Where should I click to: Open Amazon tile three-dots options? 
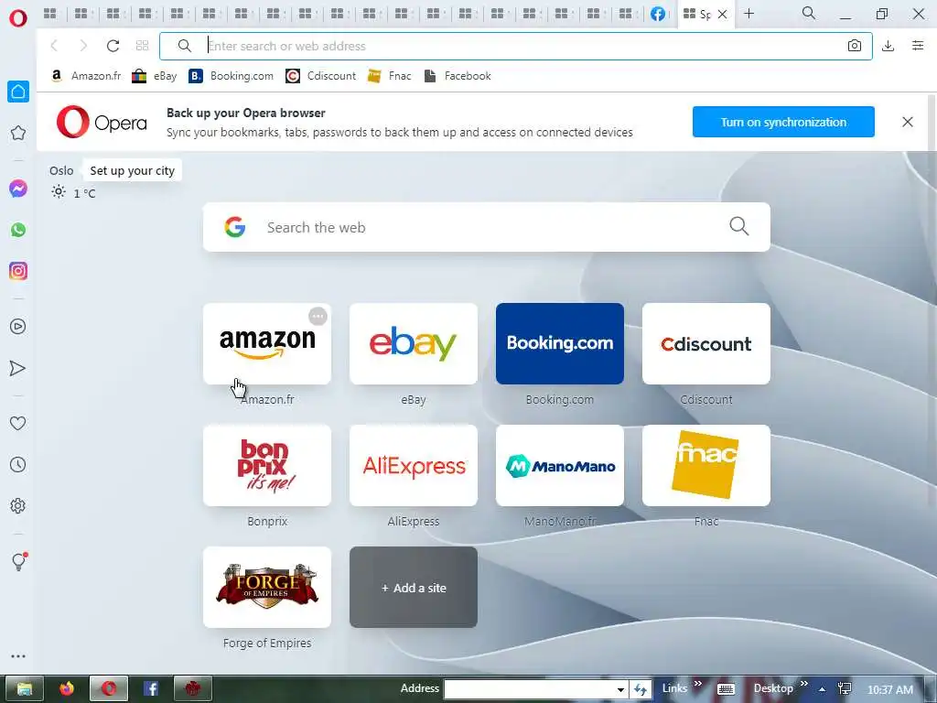pos(318,316)
